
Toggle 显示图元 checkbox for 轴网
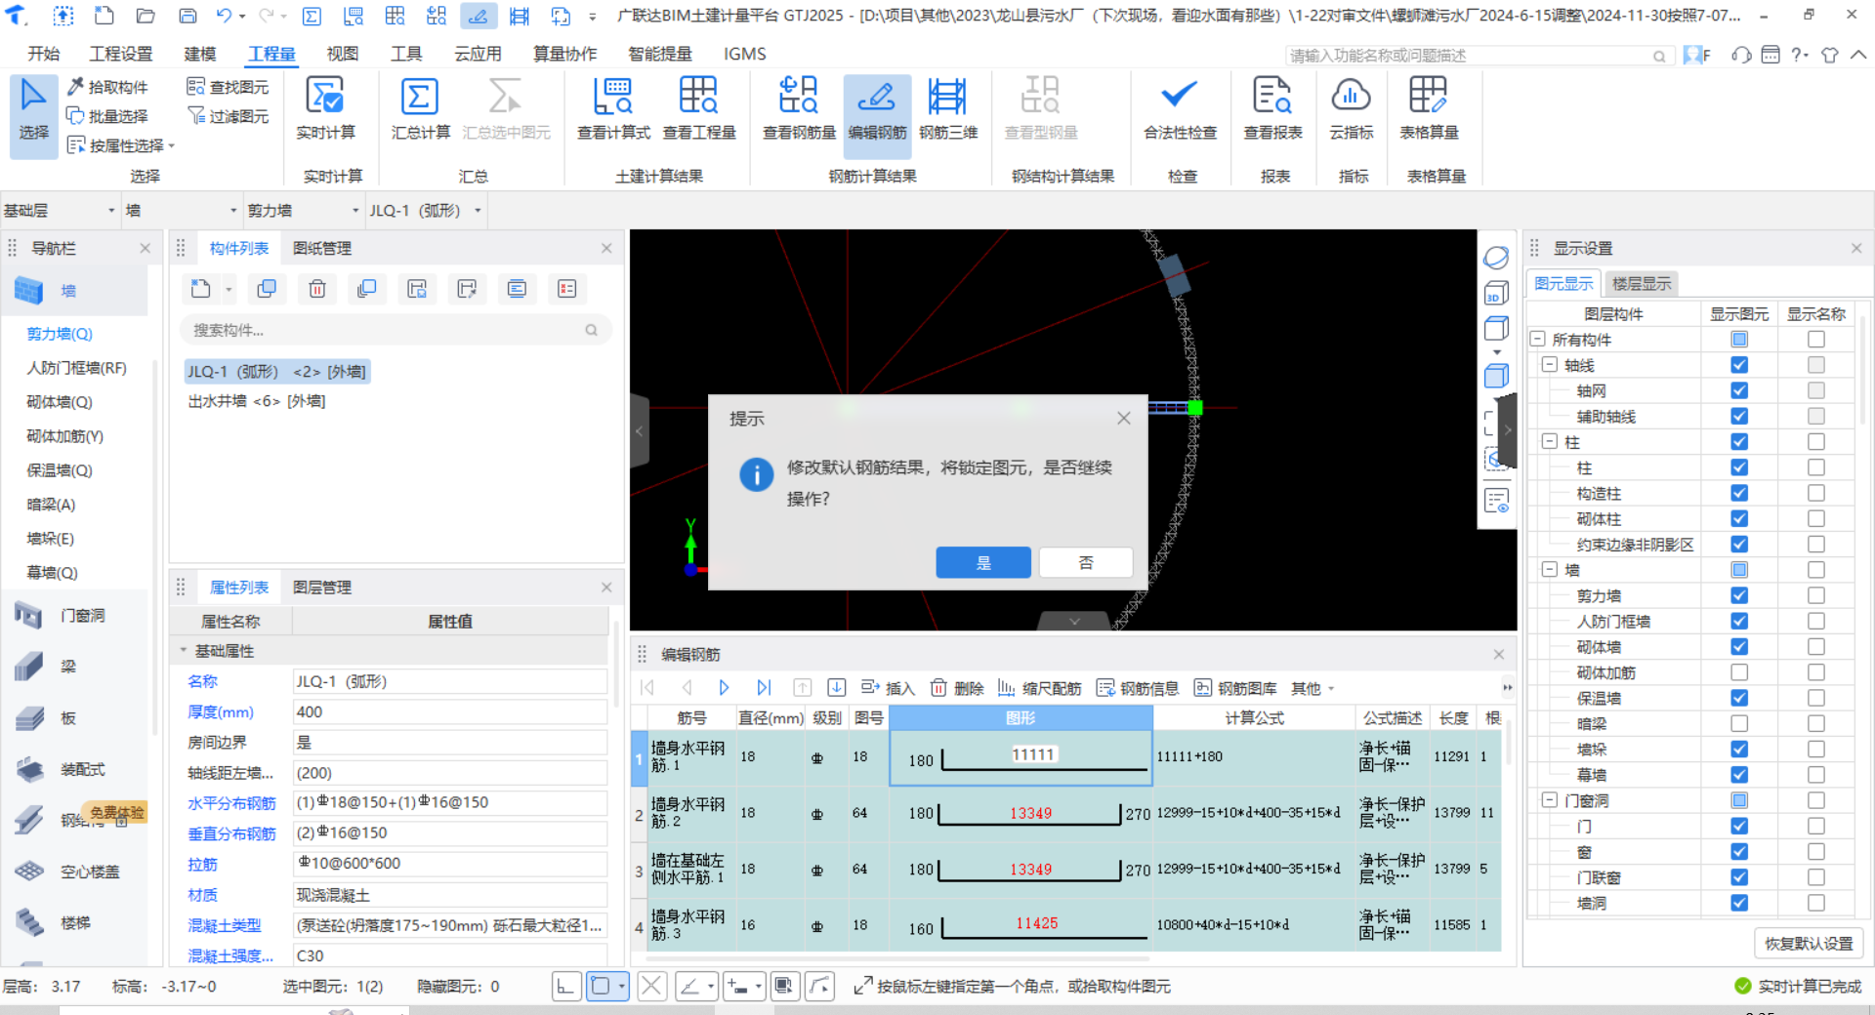point(1739,390)
